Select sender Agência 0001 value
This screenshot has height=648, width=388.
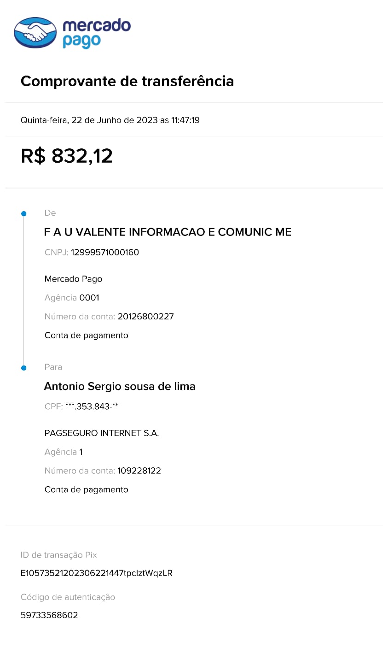[89, 298]
